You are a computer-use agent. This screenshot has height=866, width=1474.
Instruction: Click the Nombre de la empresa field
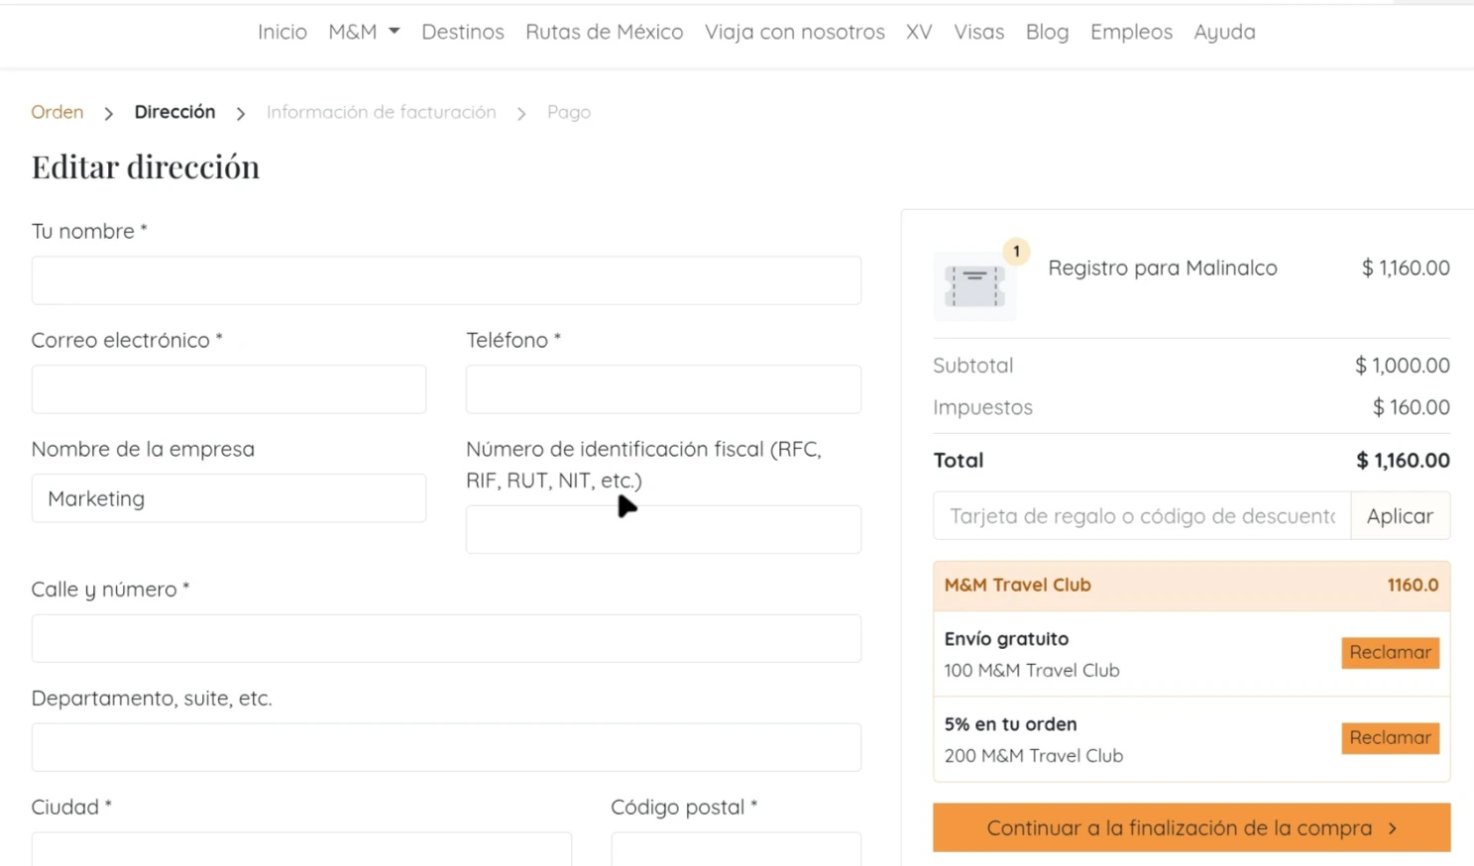coord(229,498)
